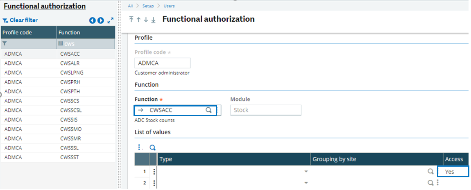Open the List of values three-dot menu
The width and height of the screenshot is (471, 190).
[140, 147]
